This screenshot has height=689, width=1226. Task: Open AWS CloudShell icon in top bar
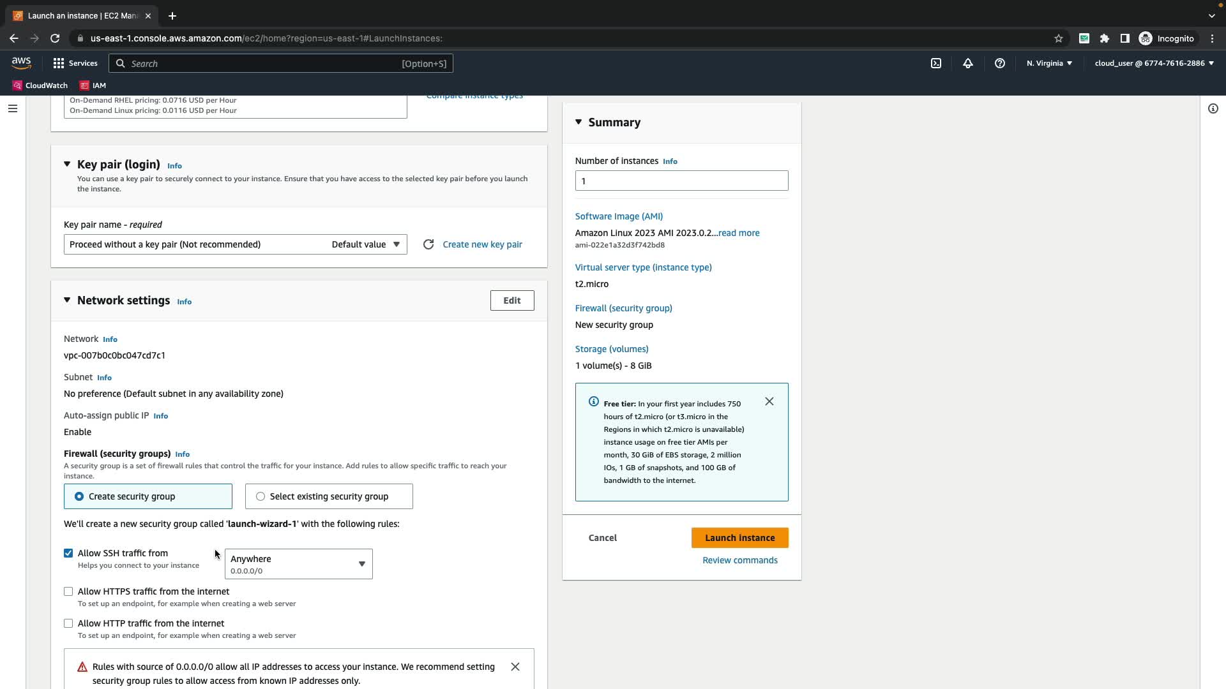tap(936, 63)
